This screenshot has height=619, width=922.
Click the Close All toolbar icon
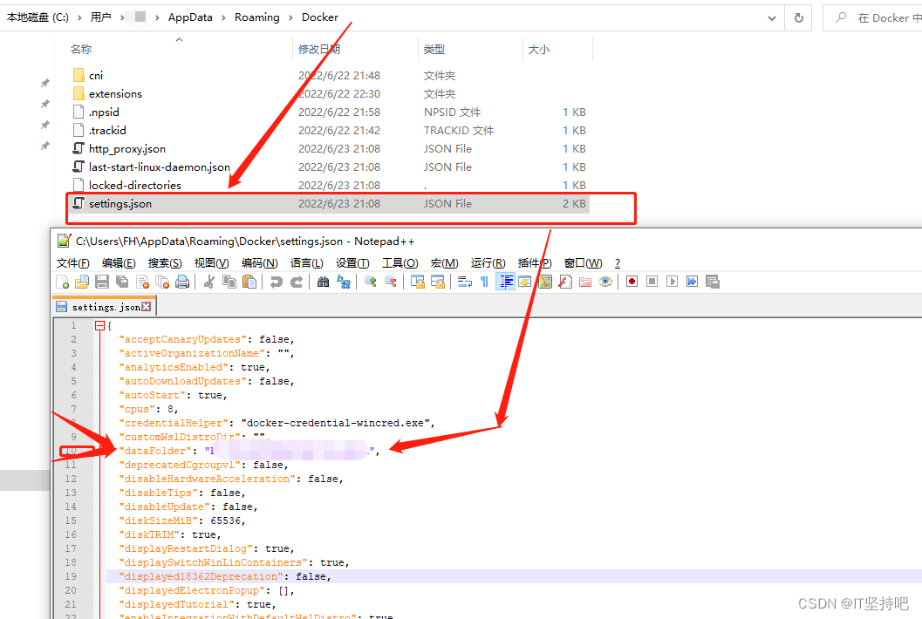pos(162,282)
